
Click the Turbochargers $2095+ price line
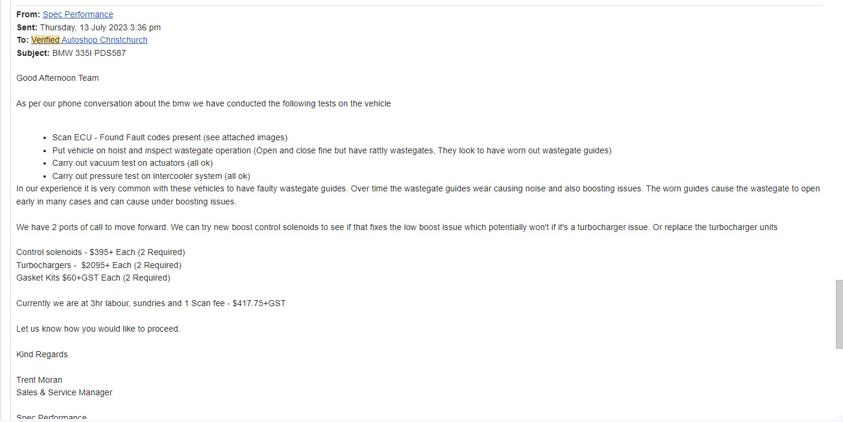point(99,265)
